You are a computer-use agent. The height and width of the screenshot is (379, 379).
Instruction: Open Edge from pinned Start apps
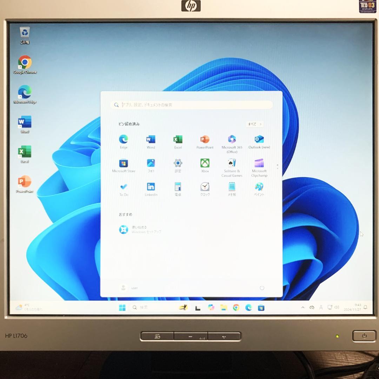point(124,142)
